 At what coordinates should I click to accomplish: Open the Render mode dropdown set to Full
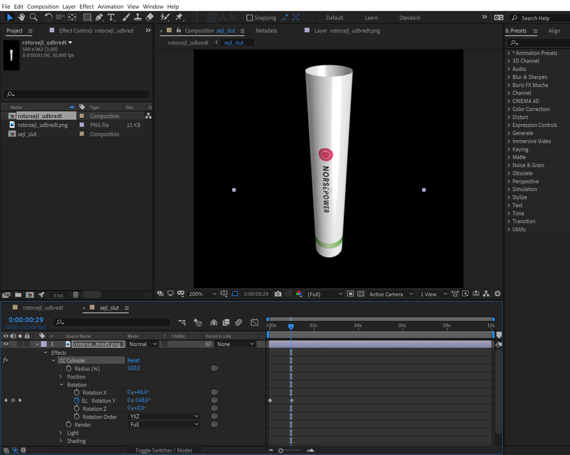coord(164,424)
